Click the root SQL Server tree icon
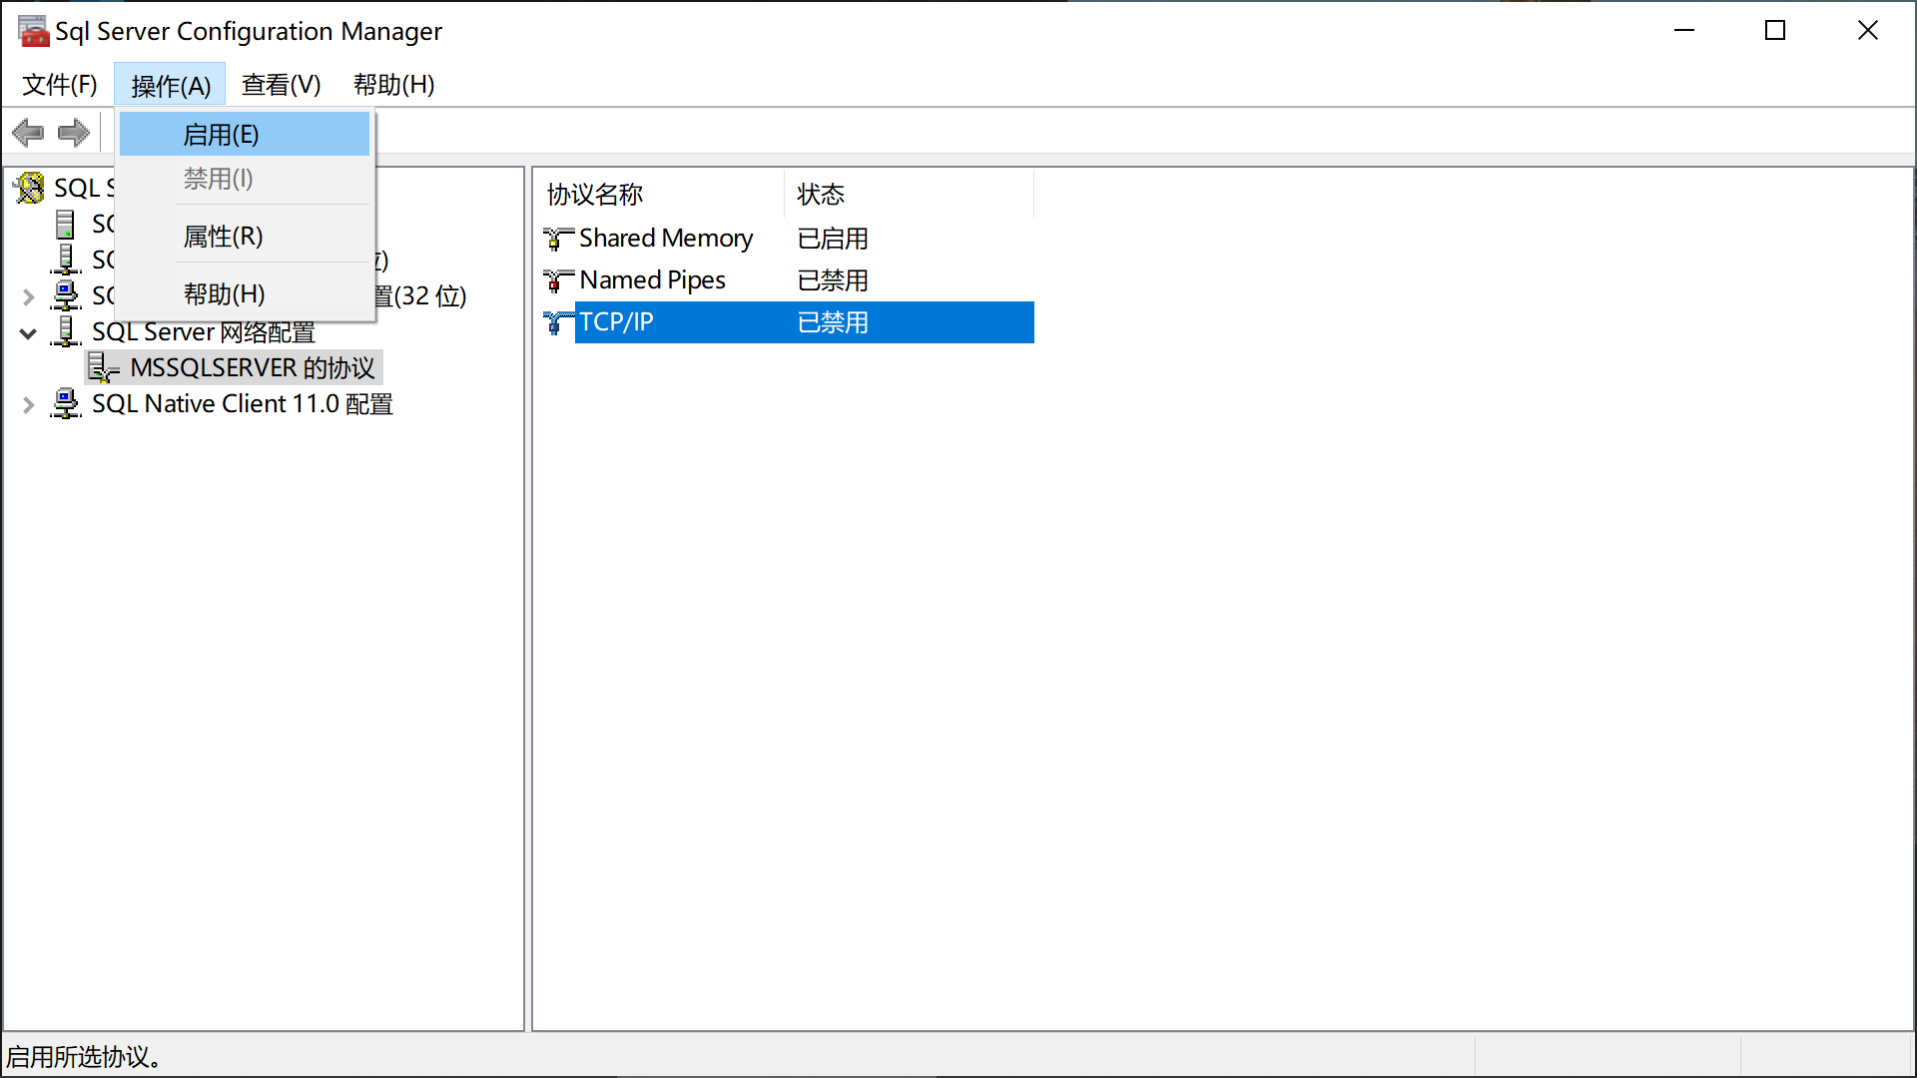Screen dimensions: 1917x1078 pyautogui.click(x=30, y=188)
